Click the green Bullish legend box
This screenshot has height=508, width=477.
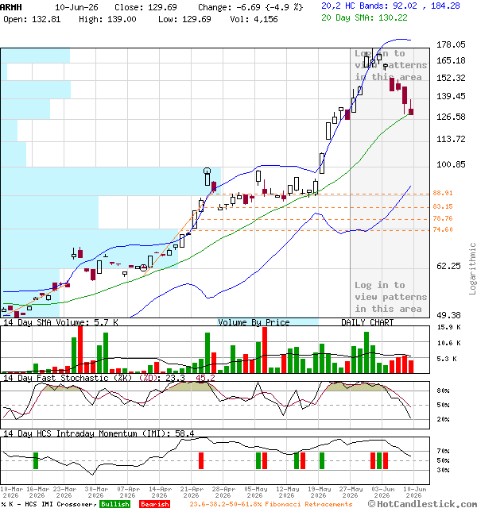(x=114, y=504)
